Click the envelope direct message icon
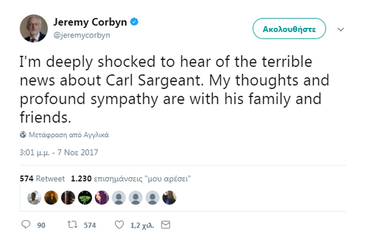Viewport: 365px width, 243px height. [x=165, y=225]
